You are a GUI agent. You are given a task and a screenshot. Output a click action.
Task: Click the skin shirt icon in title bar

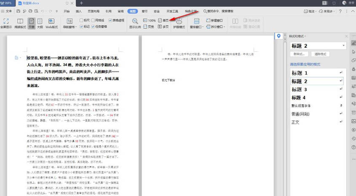(x=334, y=3)
